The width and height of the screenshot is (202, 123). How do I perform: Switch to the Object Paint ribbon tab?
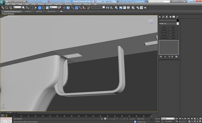51,11
